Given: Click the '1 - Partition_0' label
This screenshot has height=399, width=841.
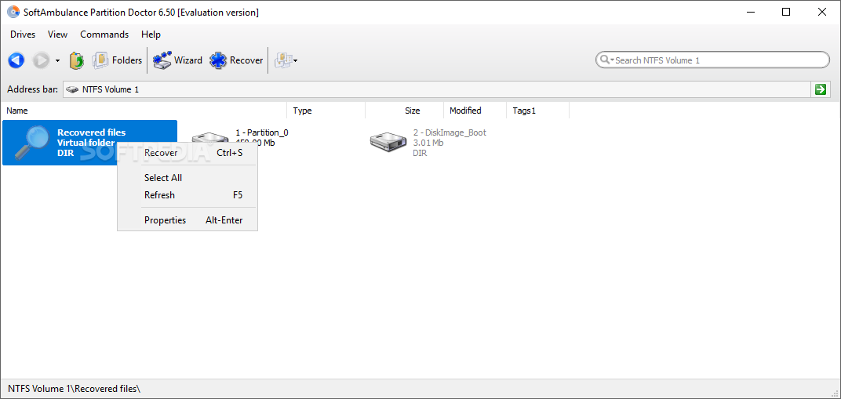Looking at the screenshot, I should tap(262, 132).
